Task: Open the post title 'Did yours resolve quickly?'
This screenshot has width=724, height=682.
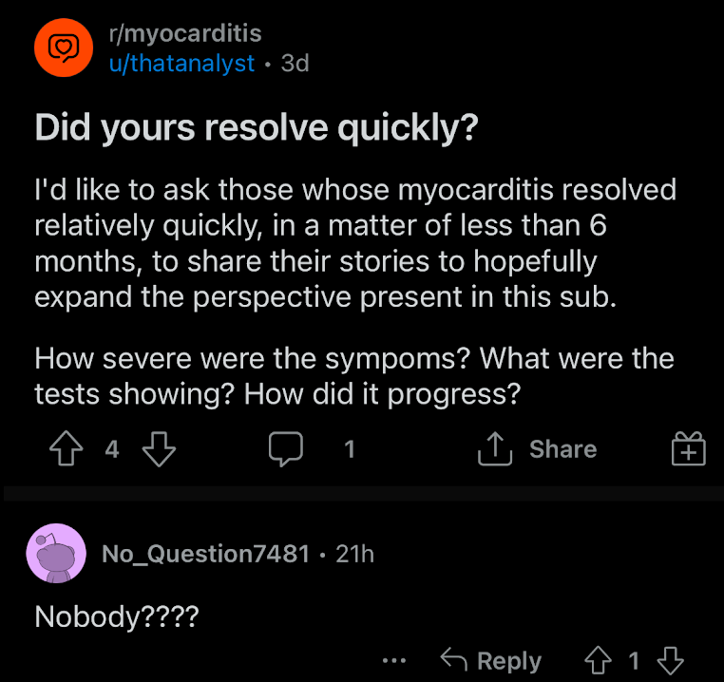Action: pos(257,128)
